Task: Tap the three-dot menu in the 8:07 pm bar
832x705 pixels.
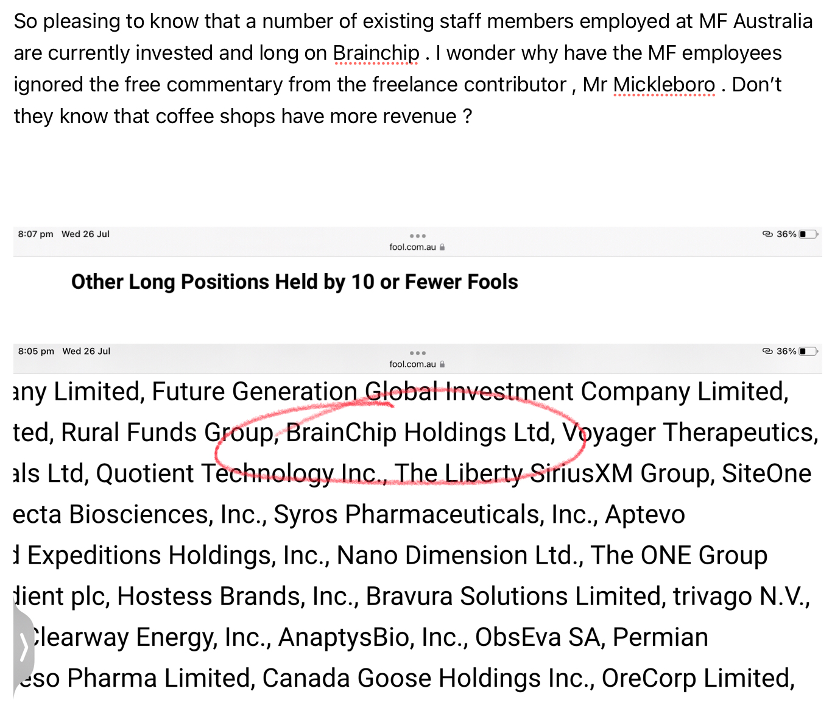Action: 417,236
